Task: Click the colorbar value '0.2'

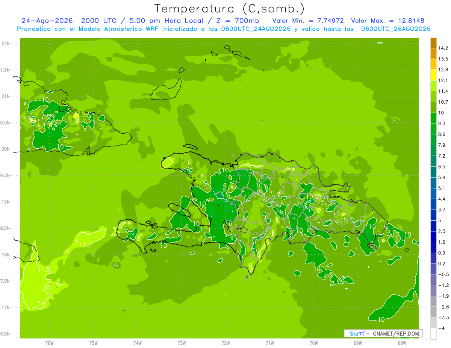Action: (442, 264)
